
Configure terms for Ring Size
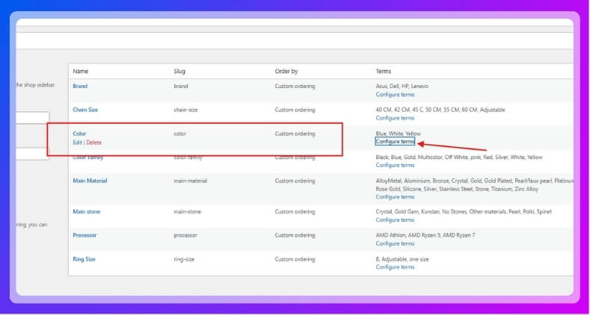click(x=395, y=266)
